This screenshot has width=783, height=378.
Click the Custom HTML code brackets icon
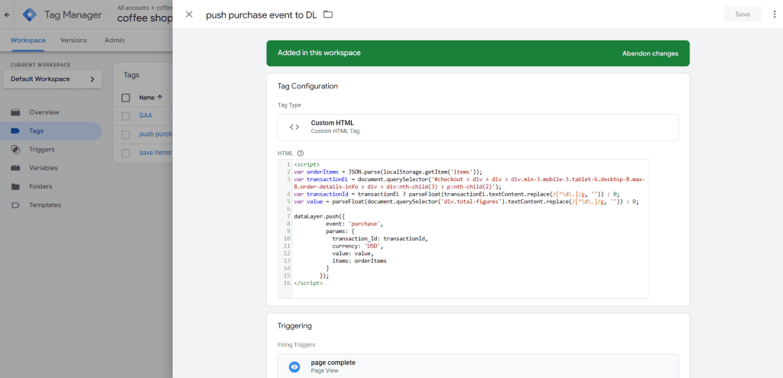point(294,128)
